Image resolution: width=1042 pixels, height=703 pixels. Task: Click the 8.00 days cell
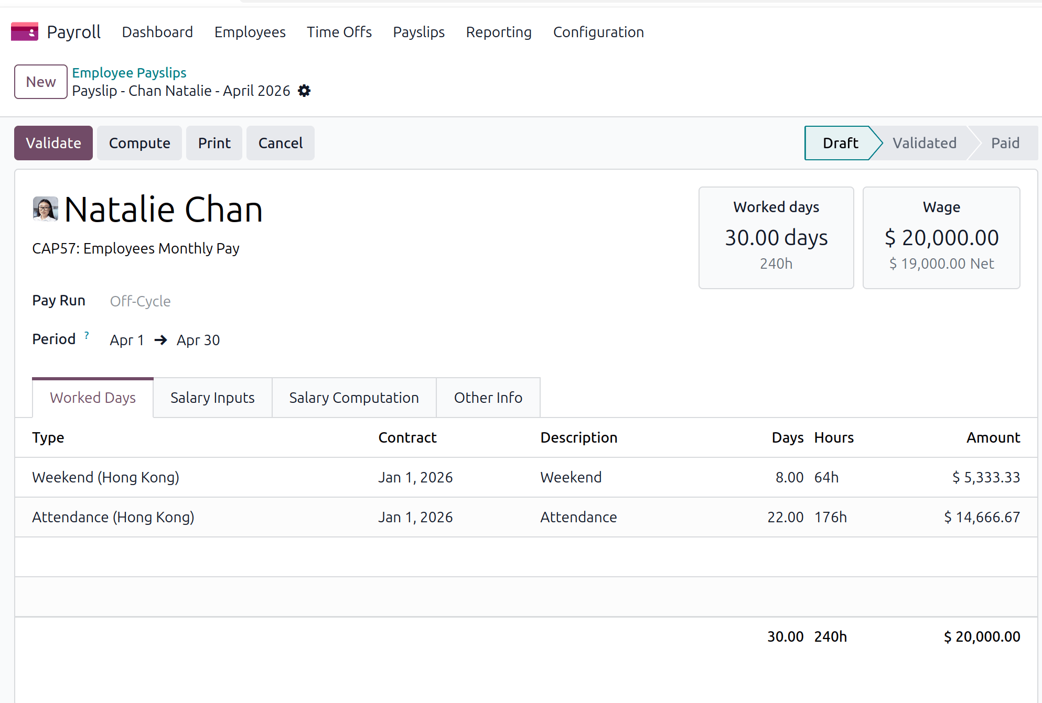[x=789, y=477]
